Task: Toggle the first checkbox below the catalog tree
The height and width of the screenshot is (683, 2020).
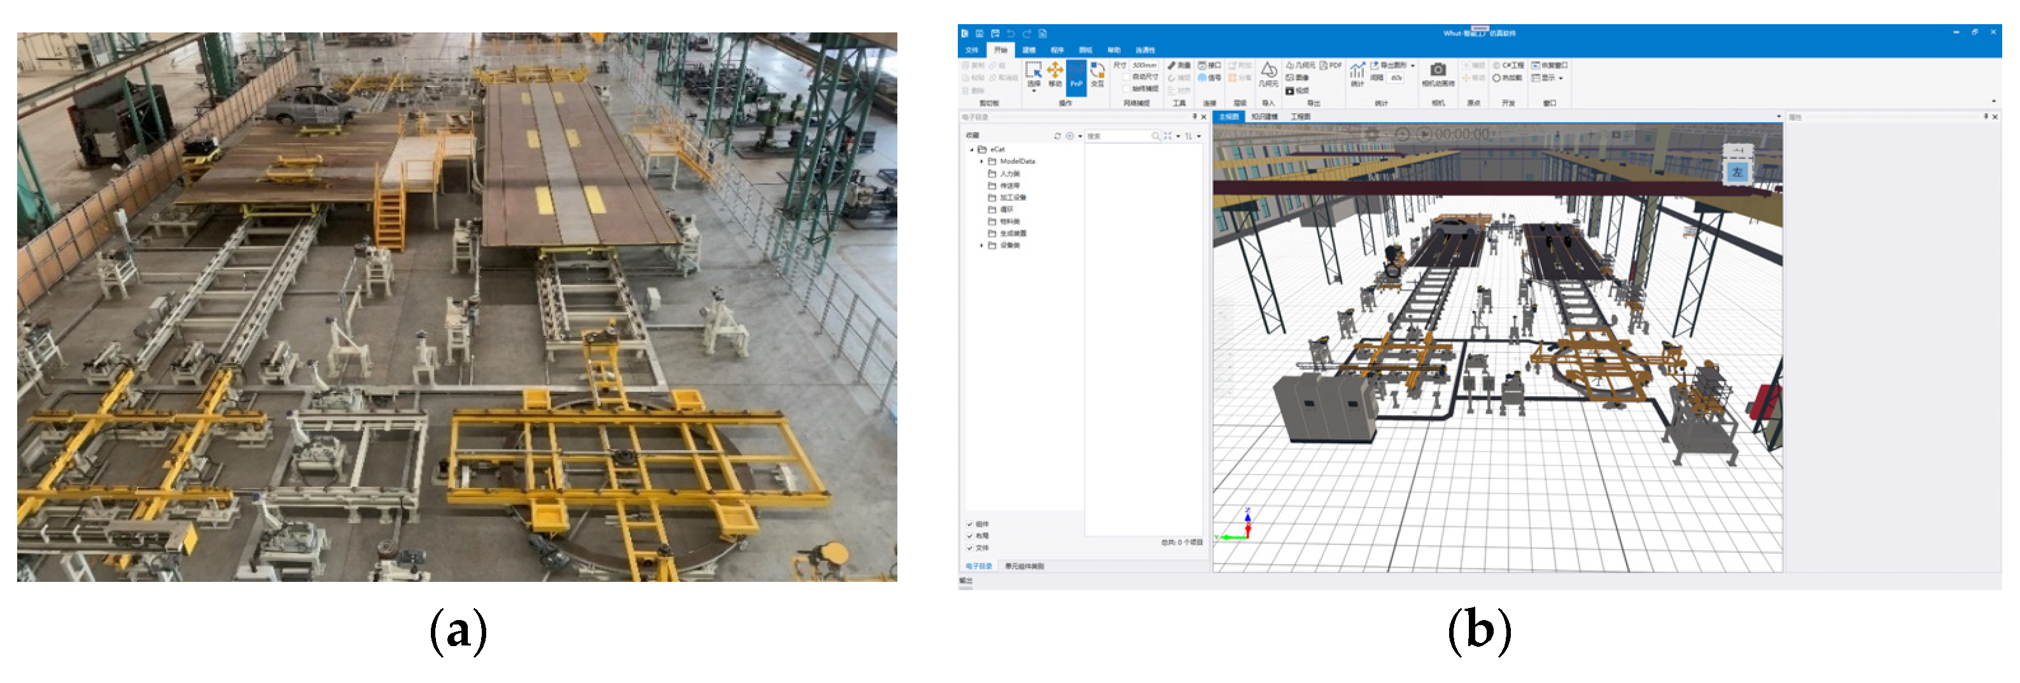Action: 970,524
